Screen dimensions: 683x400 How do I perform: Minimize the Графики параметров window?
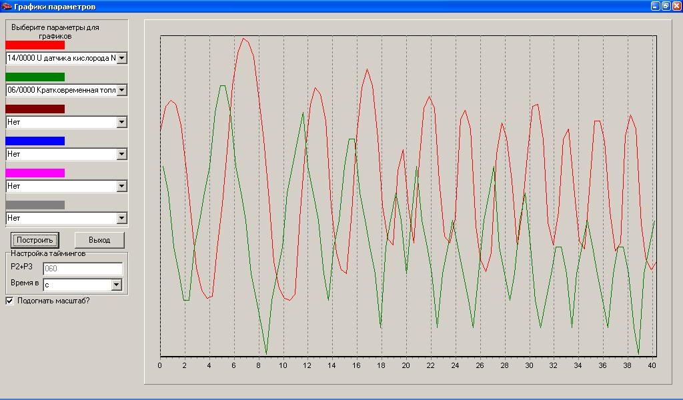(655, 6)
